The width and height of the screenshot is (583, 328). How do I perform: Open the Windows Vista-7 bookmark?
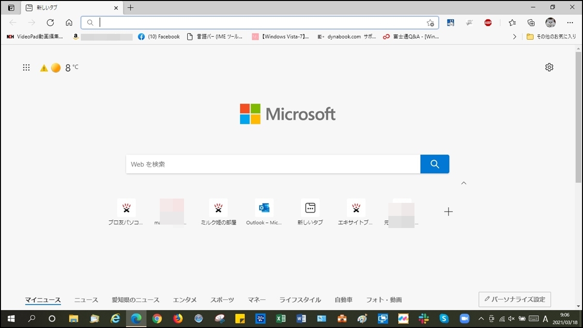pos(280,37)
